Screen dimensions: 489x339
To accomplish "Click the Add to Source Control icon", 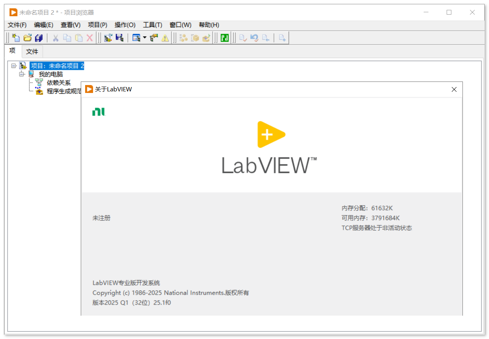I will (282, 38).
